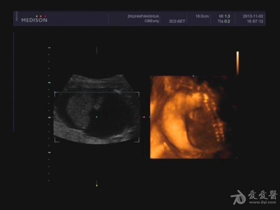The width and height of the screenshot is (280, 210).
Task: Click the green center dot in the ROI box
Action: coord(97,117)
